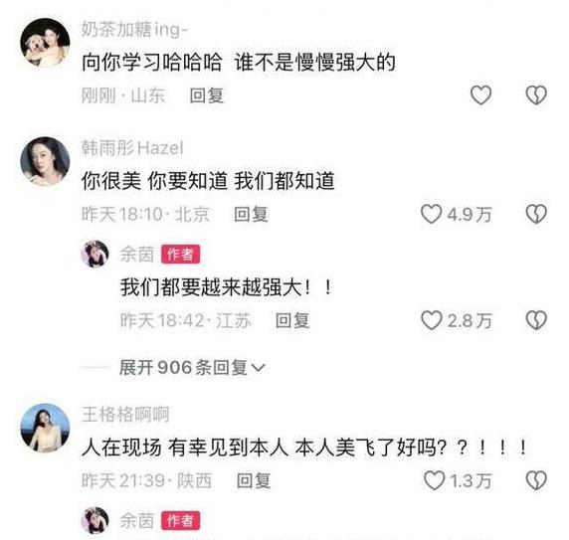Dislike the 奶茶加糖ing~ comment with broken heart
This screenshot has height=540, width=569.
536,95
